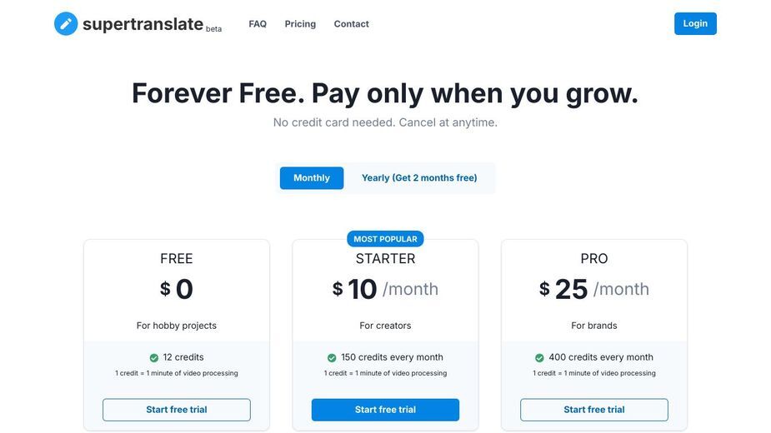This screenshot has height=433, width=771.
Task: Click green checkmark beside 12 credits
Action: [154, 358]
